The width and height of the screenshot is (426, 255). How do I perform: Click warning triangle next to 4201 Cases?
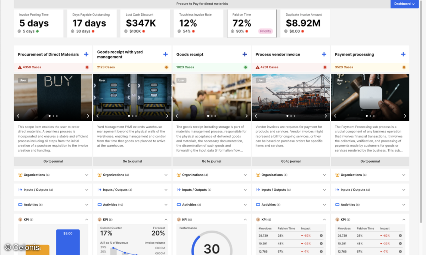coord(257,67)
